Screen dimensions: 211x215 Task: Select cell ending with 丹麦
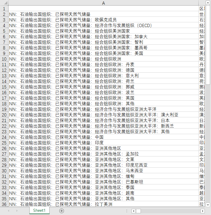point(104,64)
